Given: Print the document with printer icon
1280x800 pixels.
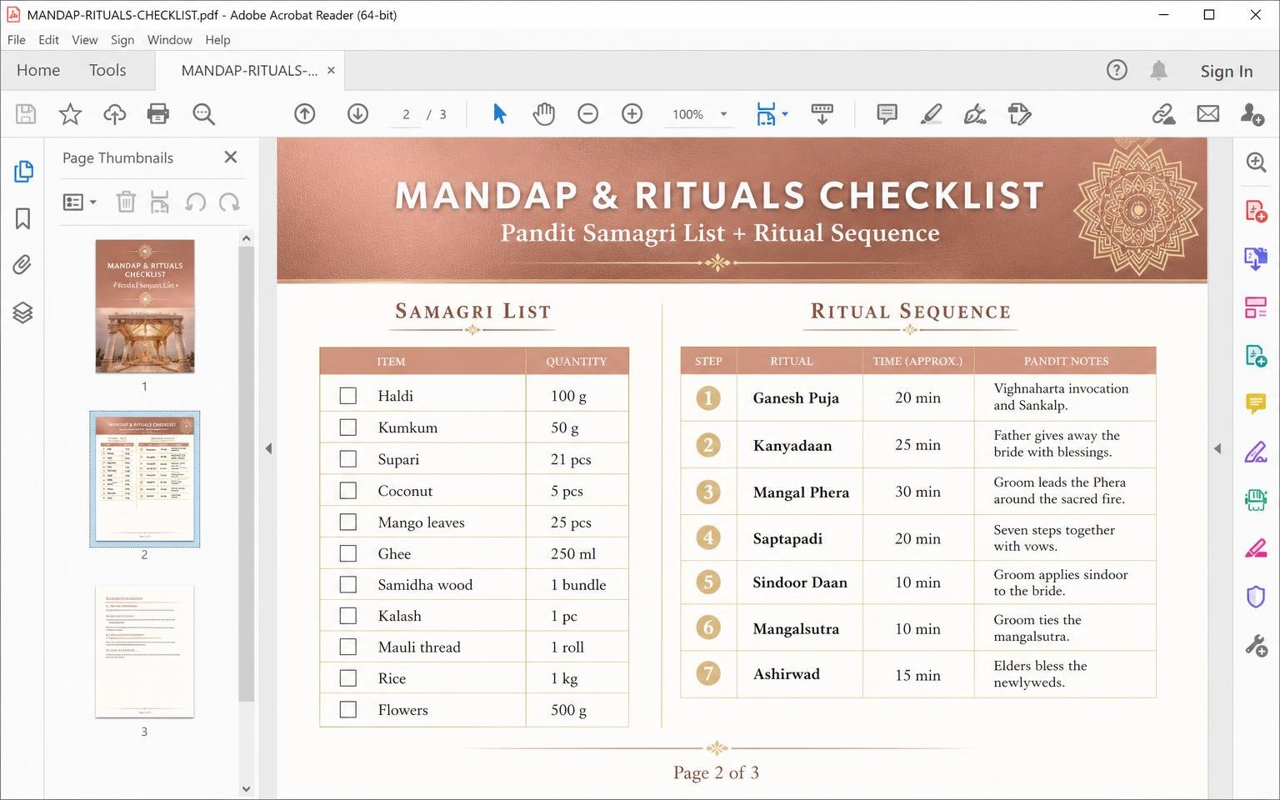Looking at the screenshot, I should 158,114.
